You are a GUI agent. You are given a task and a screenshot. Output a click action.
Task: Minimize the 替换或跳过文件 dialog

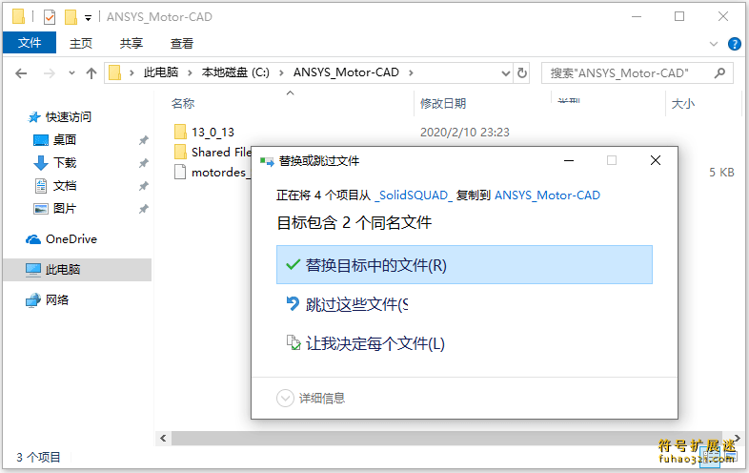point(569,161)
